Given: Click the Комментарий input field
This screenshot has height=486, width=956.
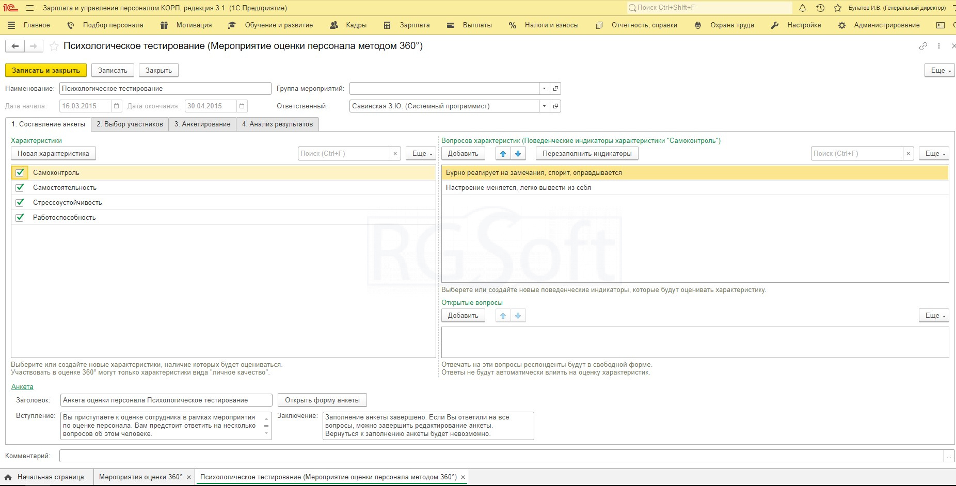Looking at the screenshot, I should (501, 456).
